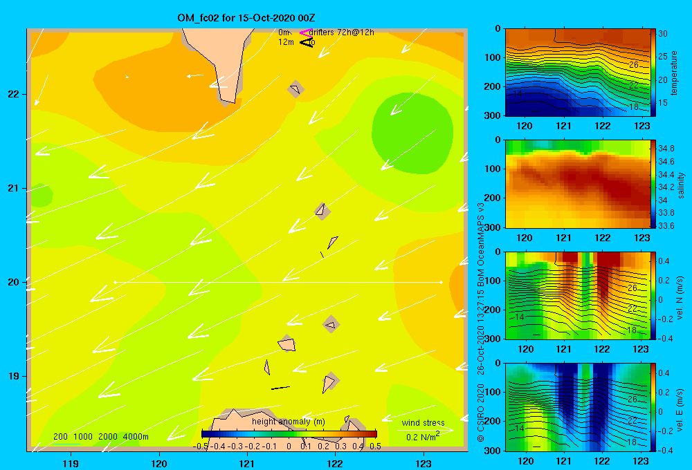Click the cyan 200 m depth contour sample line
Screen dimensions: 692x470
click(x=66, y=444)
